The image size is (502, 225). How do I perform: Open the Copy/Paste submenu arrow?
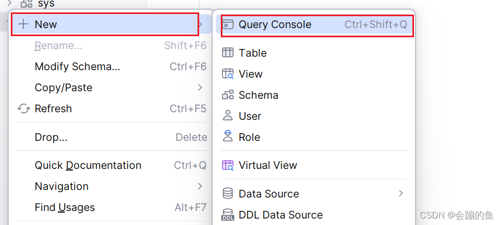coord(200,87)
